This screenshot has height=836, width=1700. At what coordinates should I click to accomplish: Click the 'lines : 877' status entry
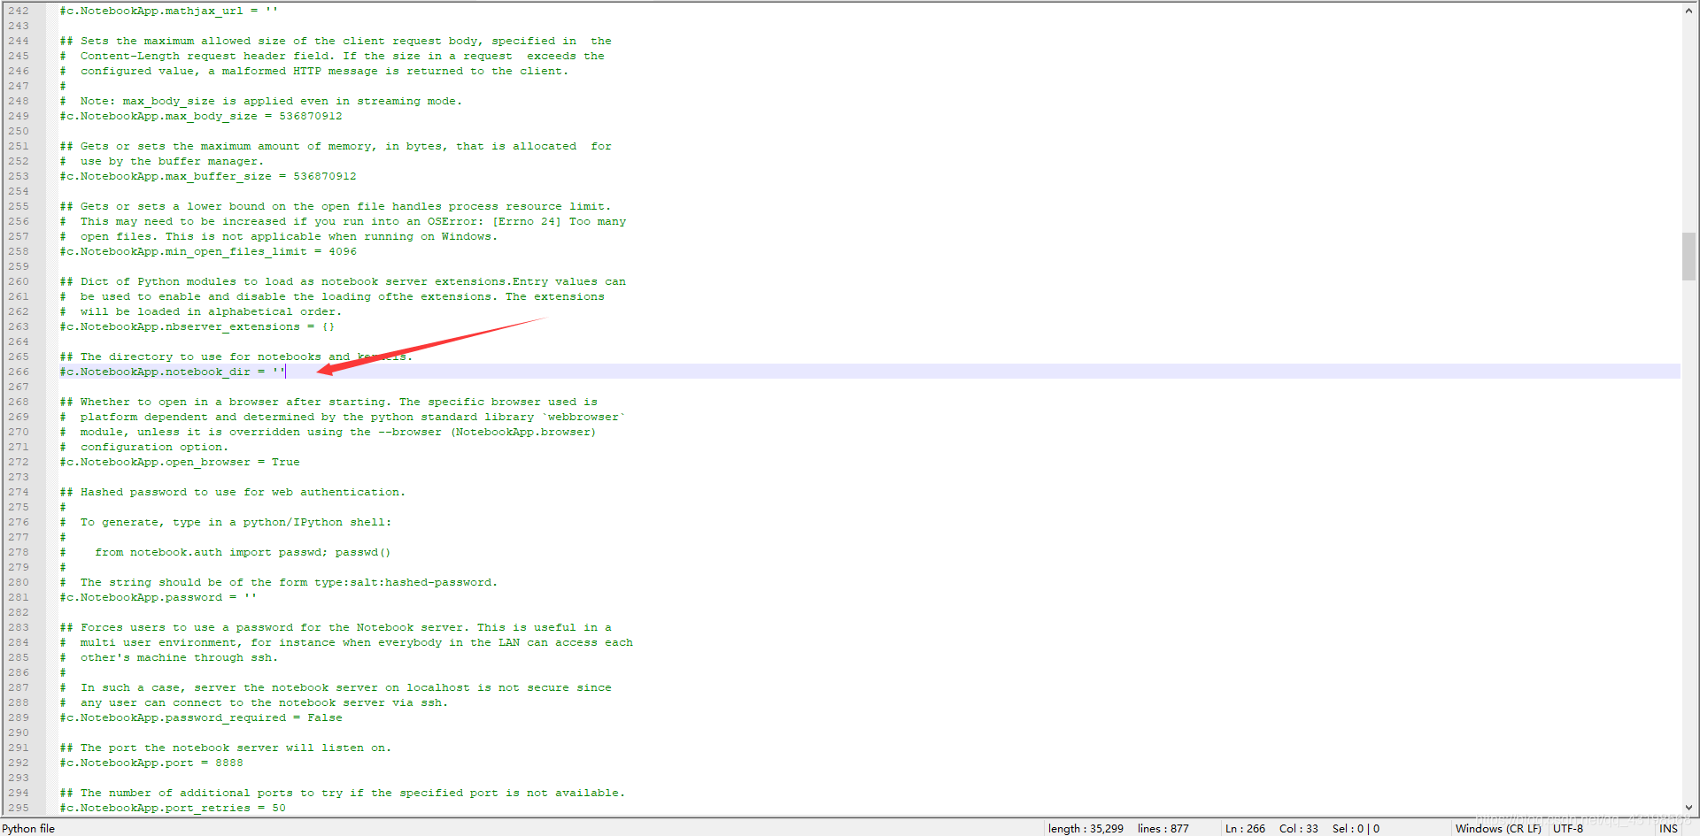pos(1163,829)
